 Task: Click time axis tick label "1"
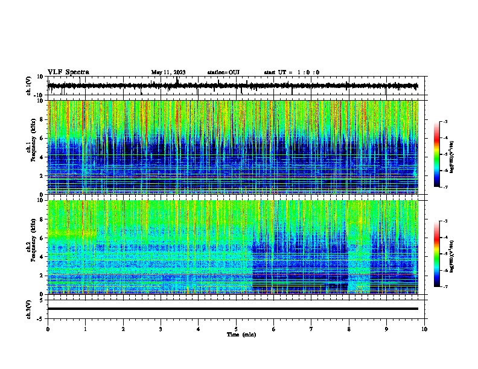(x=85, y=329)
